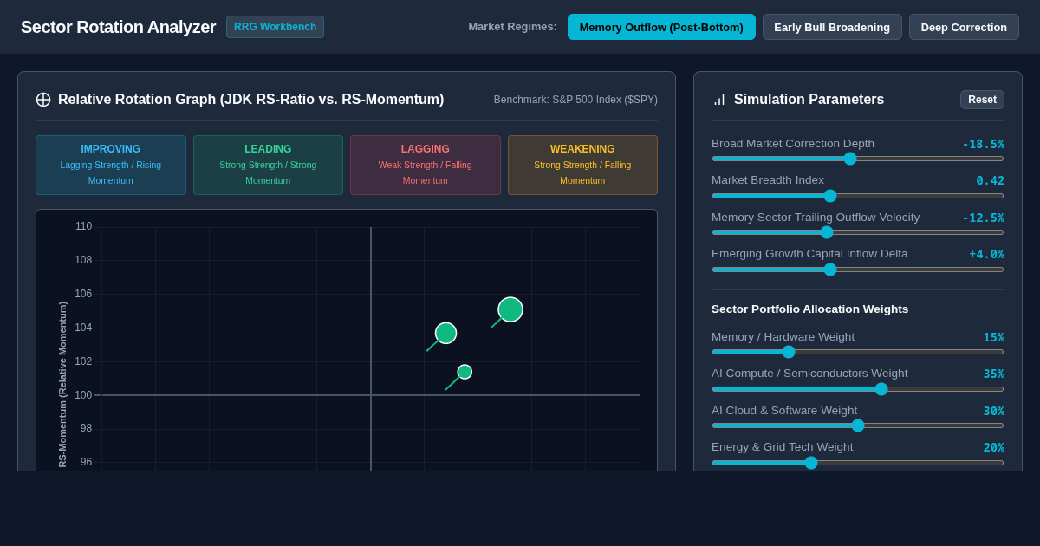Click the 20% Energy & Grid Tech value
The width and height of the screenshot is (1040, 546).
(x=993, y=447)
